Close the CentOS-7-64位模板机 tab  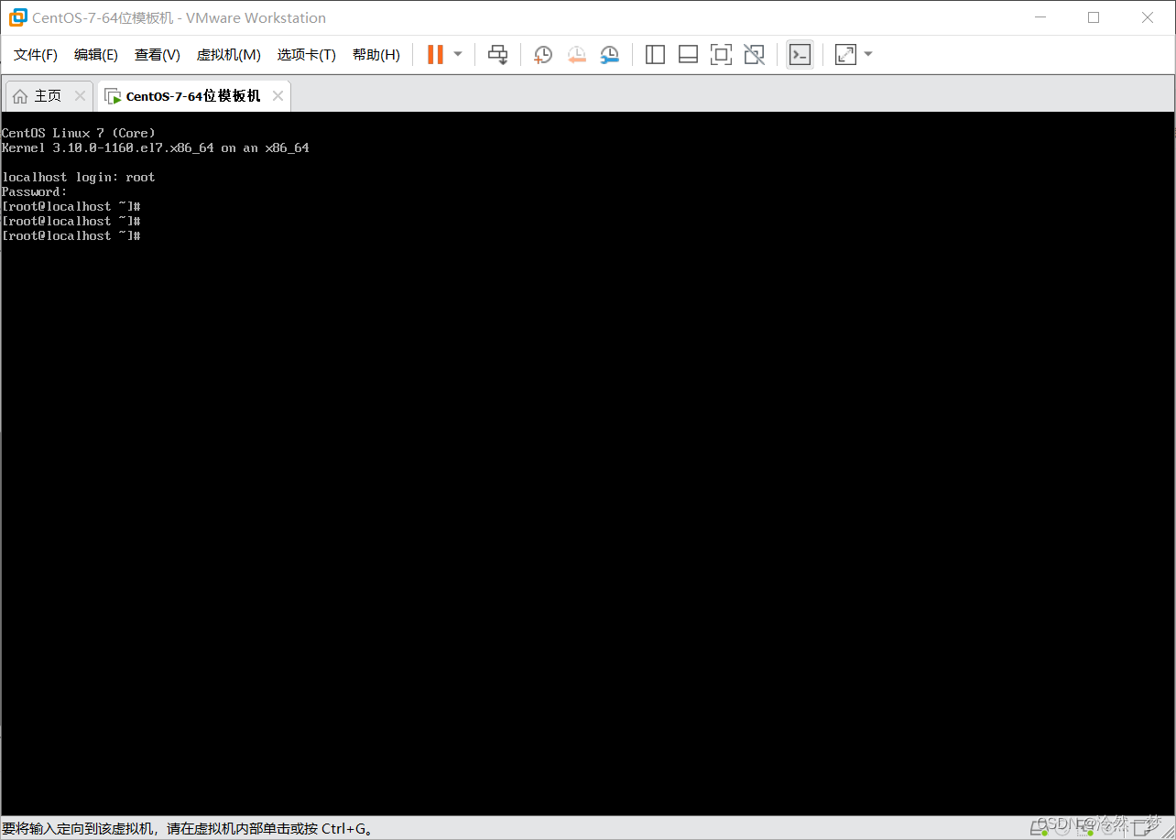click(x=278, y=96)
